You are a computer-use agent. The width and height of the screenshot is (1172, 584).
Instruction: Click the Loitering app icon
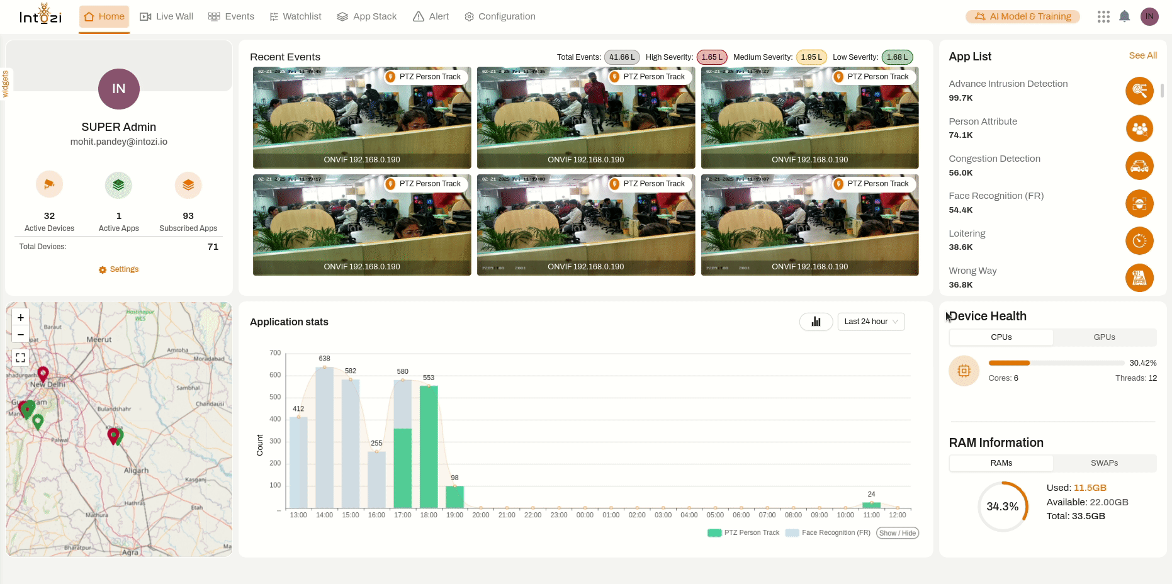1139,240
